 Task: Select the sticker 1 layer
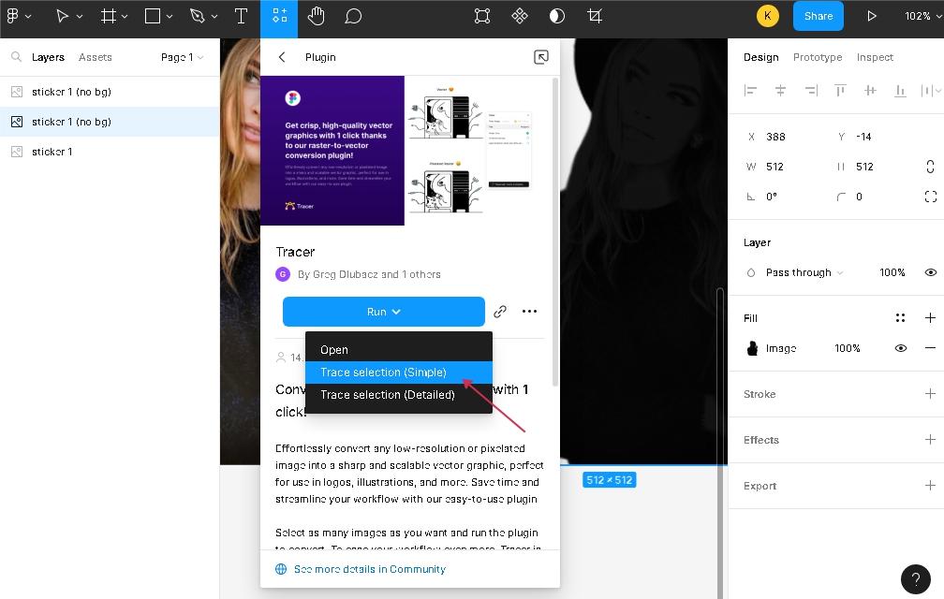pos(52,152)
